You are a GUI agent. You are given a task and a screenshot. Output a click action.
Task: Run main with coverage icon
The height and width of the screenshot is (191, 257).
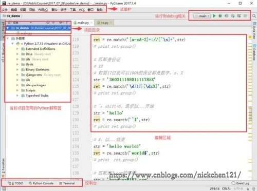(226, 16)
